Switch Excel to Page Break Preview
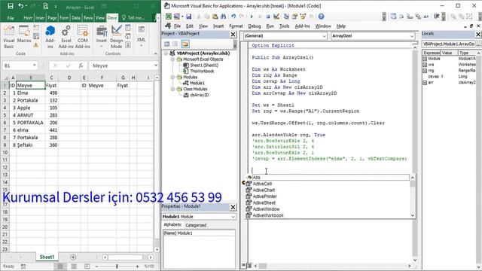Screen dimensions: 482x271 [87, 266]
